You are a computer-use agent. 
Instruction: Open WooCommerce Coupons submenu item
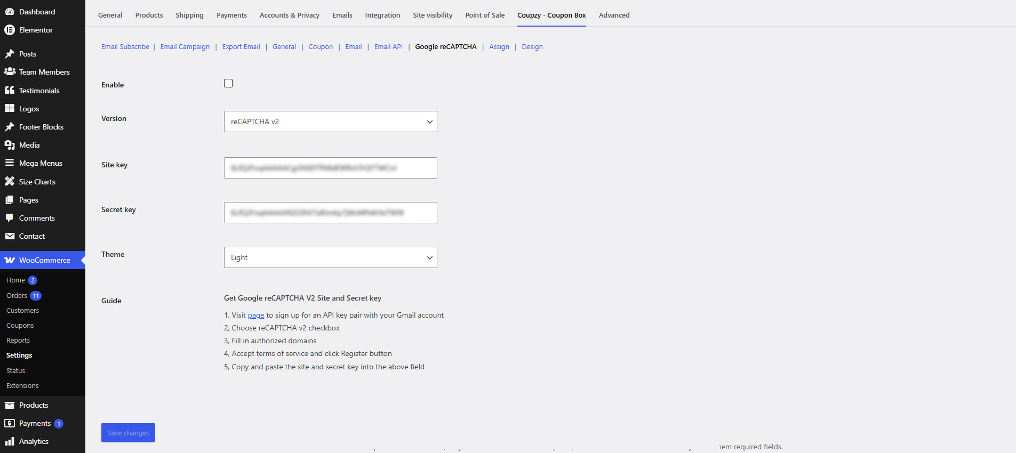(20, 326)
